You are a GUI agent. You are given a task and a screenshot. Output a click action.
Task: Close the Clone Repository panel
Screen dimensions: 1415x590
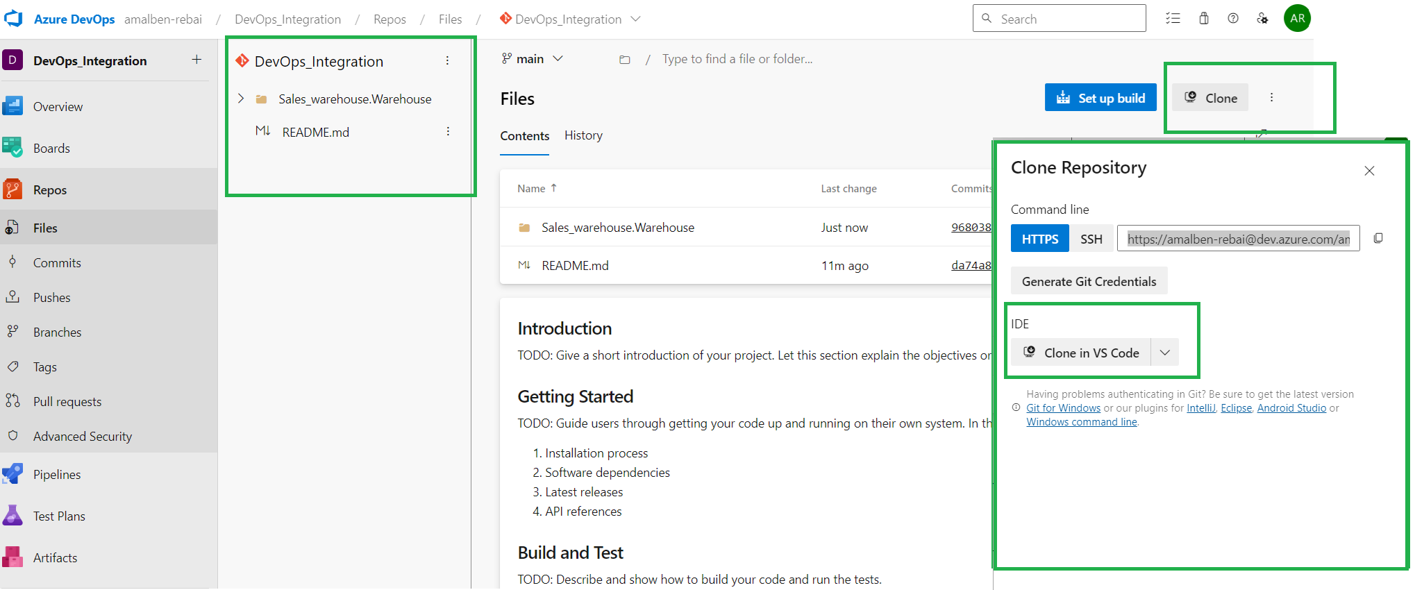click(1369, 171)
